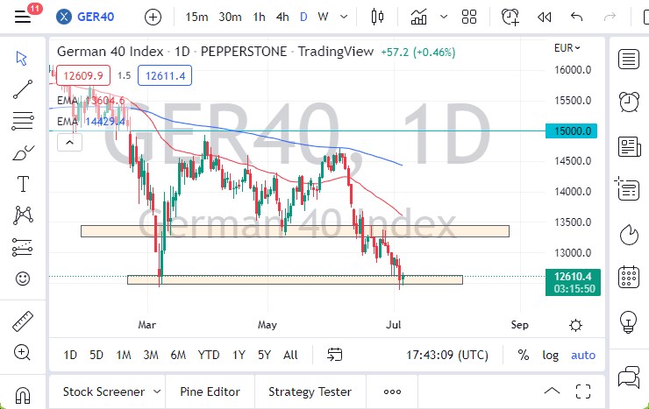The width and height of the screenshot is (649, 409).
Task: Toggle auto scale
Action: point(582,355)
